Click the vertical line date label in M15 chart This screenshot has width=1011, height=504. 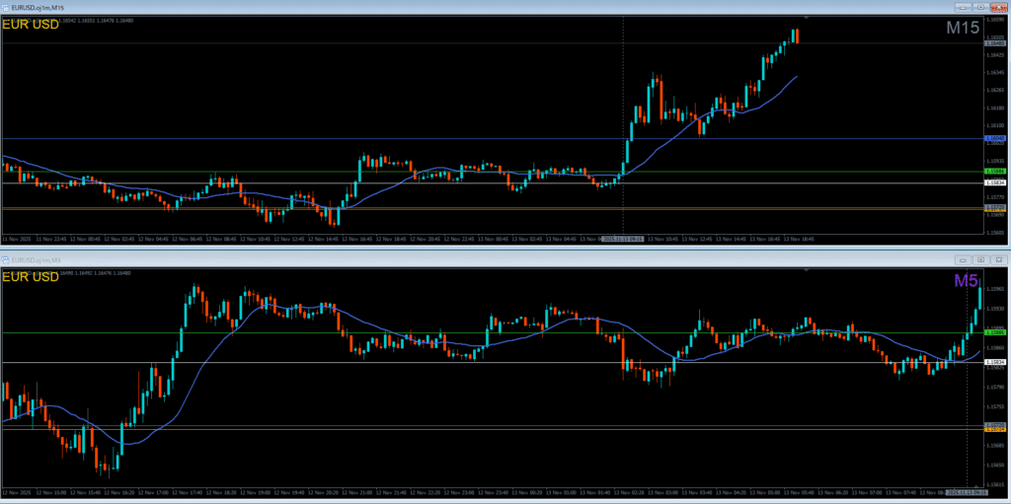click(623, 239)
